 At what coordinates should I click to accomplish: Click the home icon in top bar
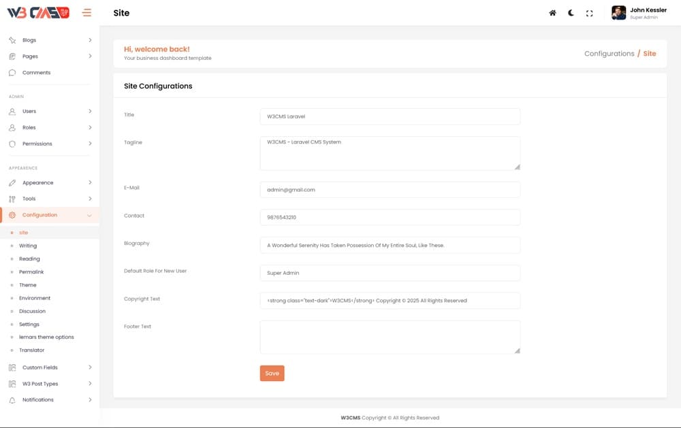pyautogui.click(x=552, y=13)
